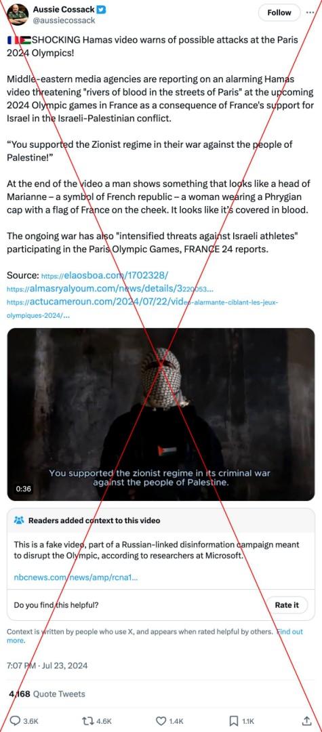
Task: Click the reply comment icon
Action: 15,720
